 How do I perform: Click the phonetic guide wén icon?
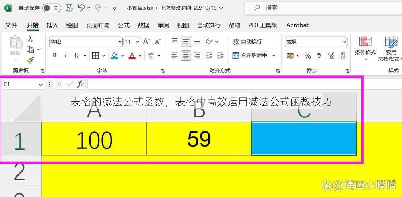[x=151, y=55]
